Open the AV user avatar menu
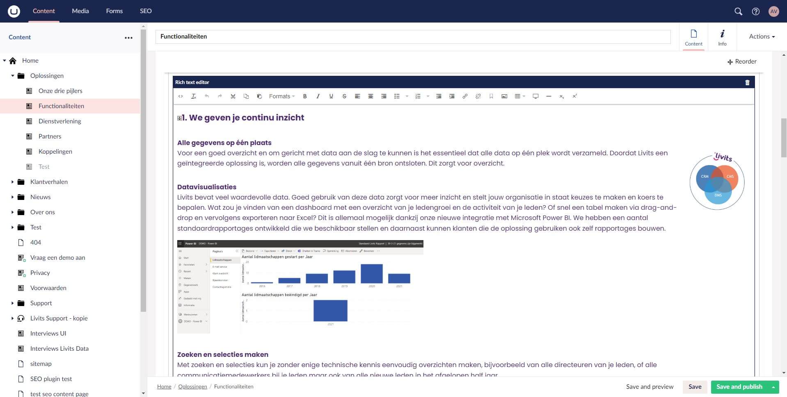This screenshot has height=397, width=787. (774, 11)
